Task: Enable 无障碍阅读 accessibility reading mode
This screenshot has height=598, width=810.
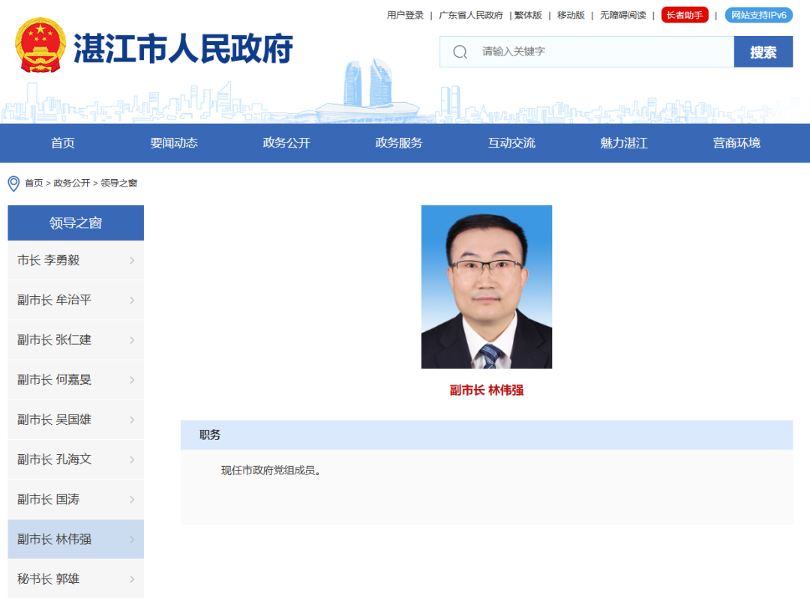Action: tap(622, 15)
